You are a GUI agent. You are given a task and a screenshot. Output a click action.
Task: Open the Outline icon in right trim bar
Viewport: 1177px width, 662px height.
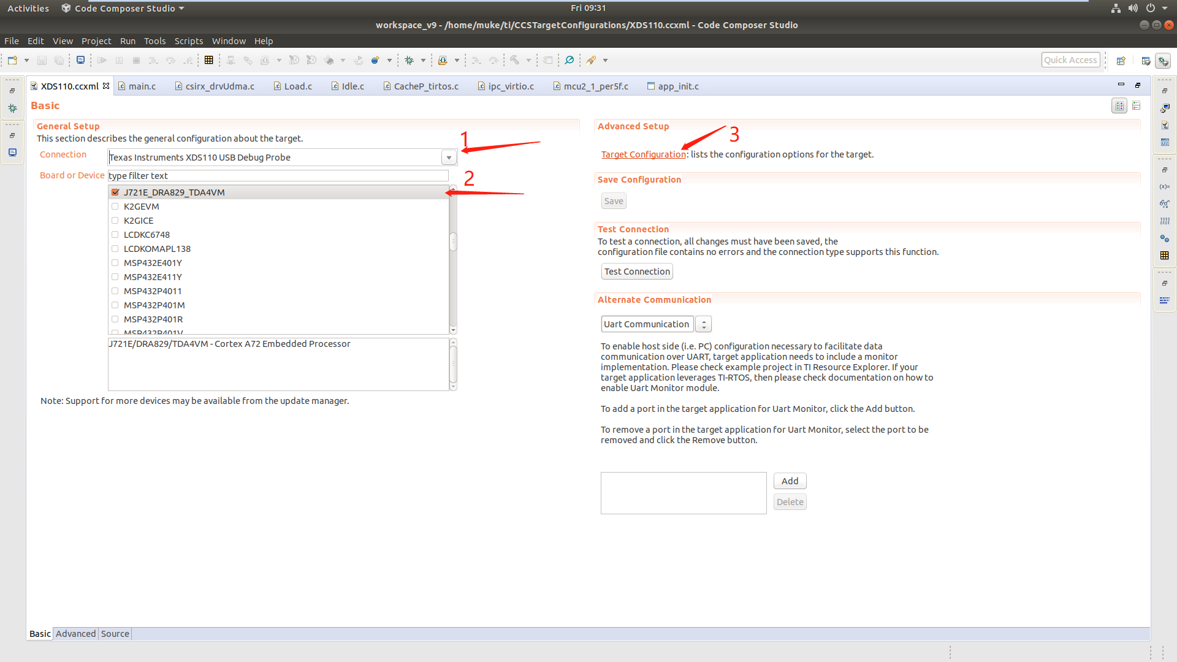tap(1165, 142)
